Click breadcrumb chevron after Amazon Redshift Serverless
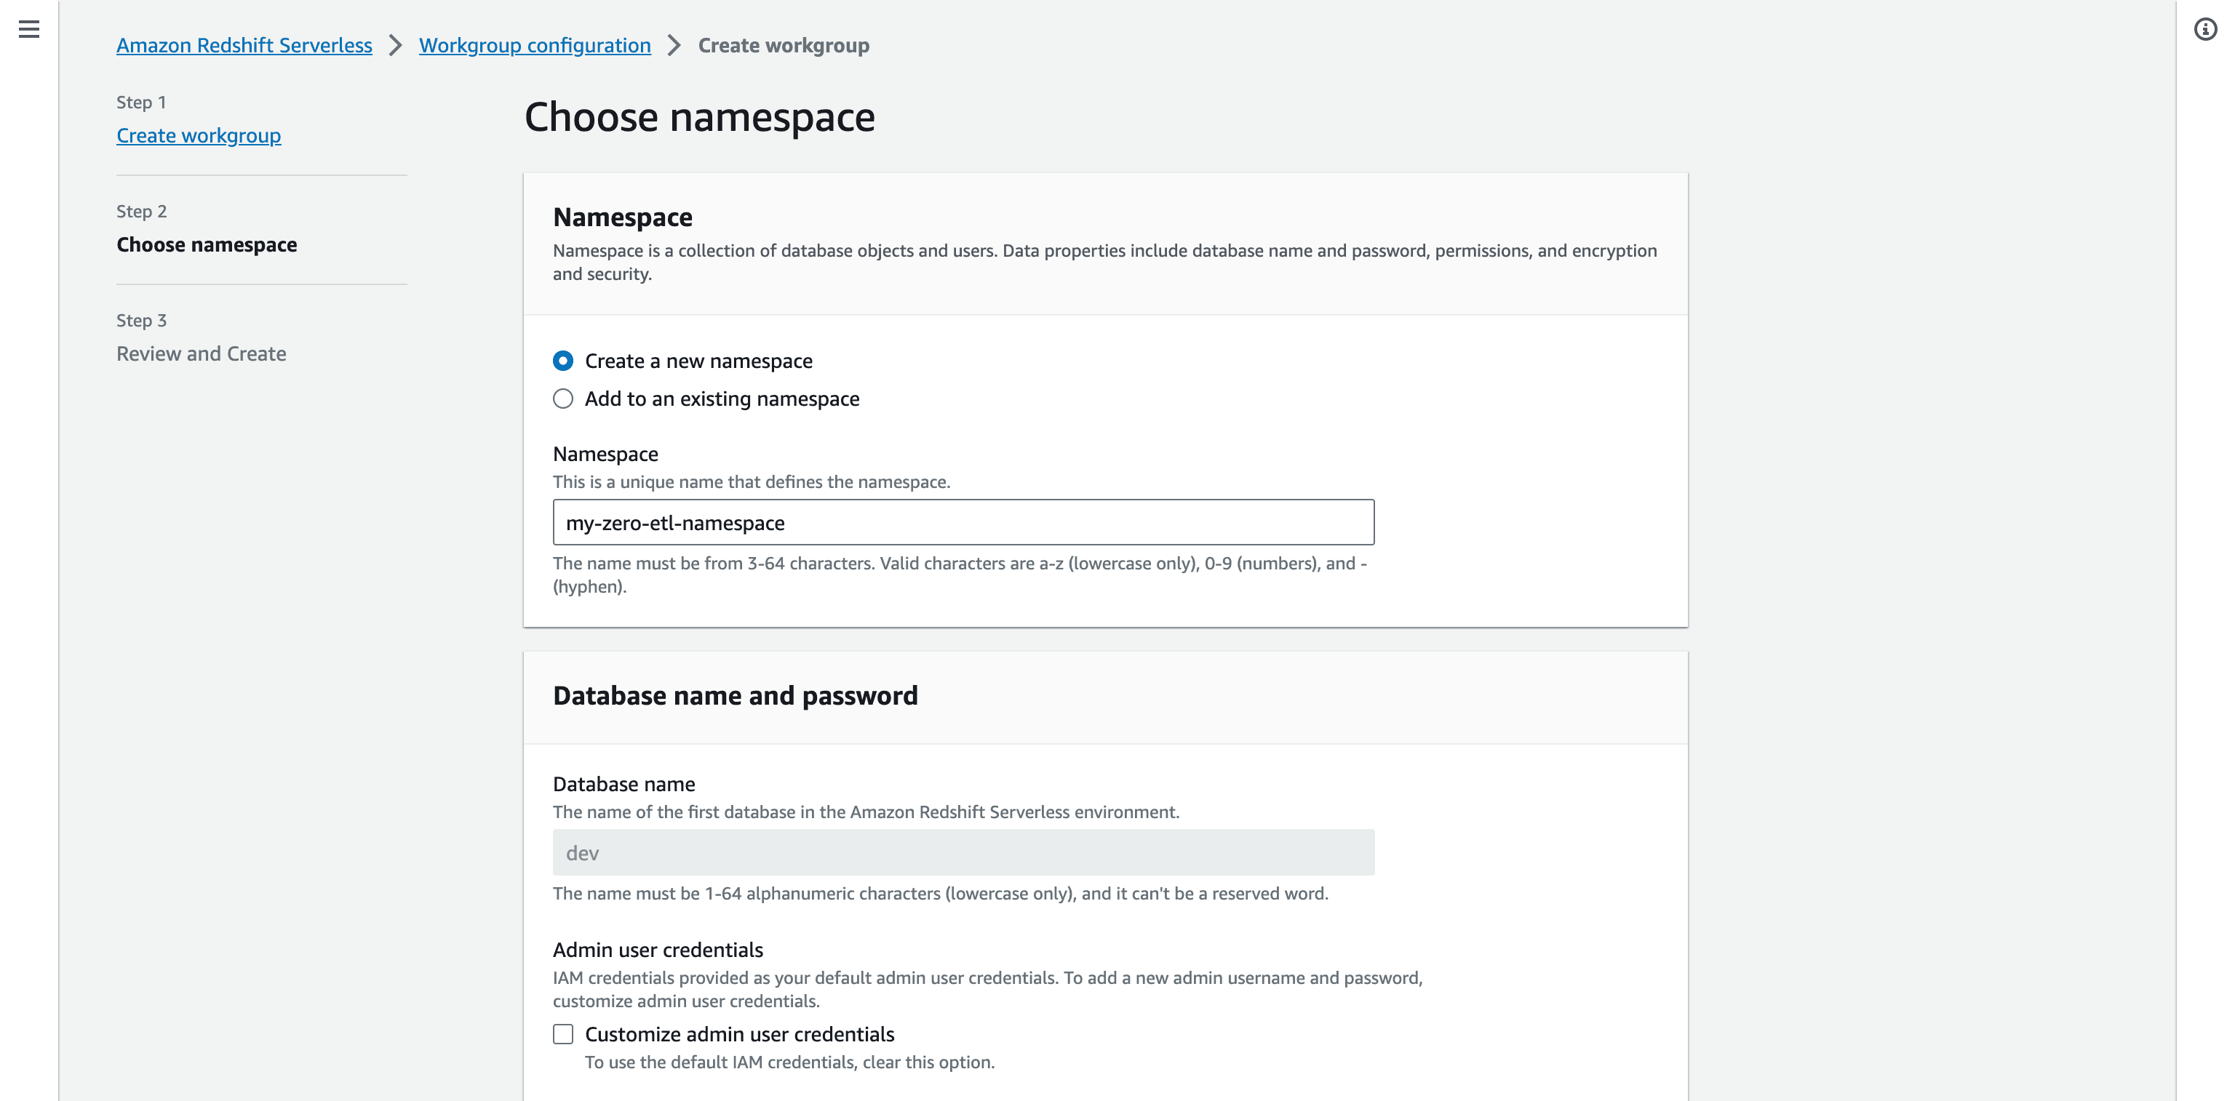 [396, 45]
